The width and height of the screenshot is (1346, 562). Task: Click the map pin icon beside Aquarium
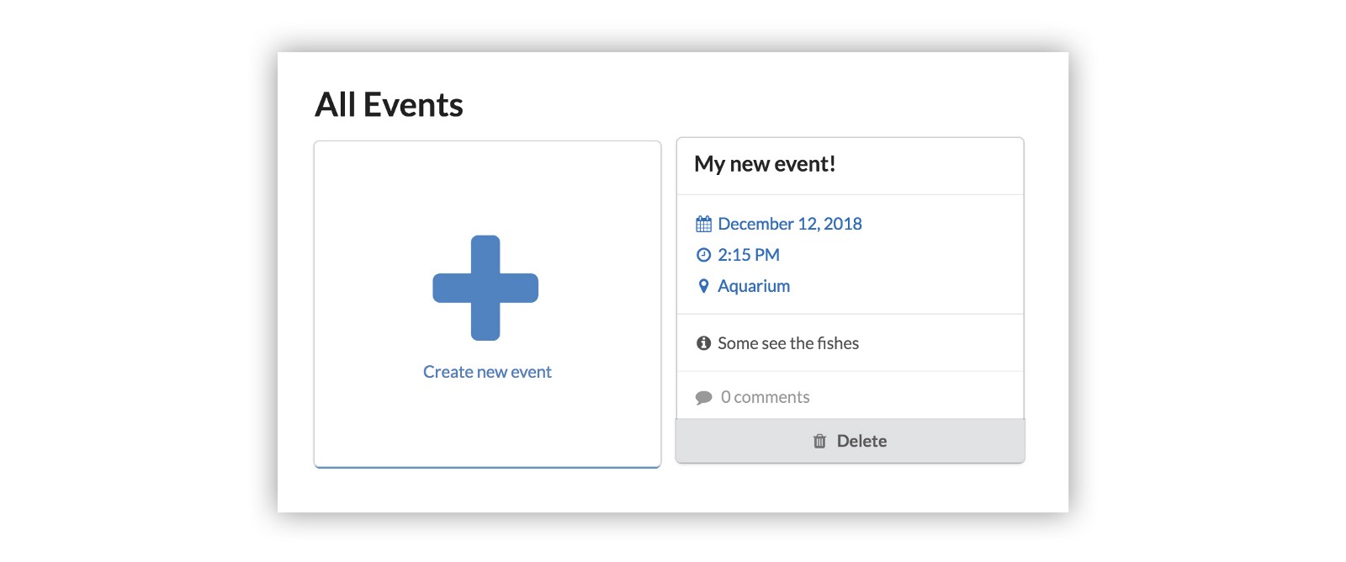[x=704, y=286]
